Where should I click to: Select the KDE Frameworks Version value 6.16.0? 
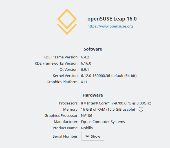86,63
